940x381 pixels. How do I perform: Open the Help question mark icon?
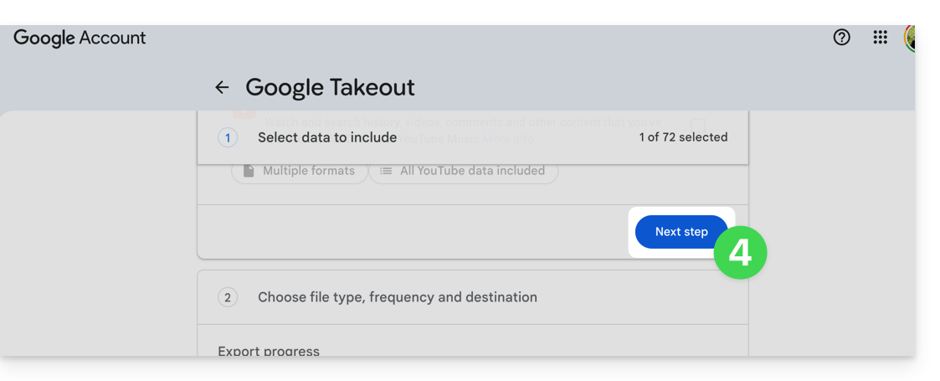842,38
